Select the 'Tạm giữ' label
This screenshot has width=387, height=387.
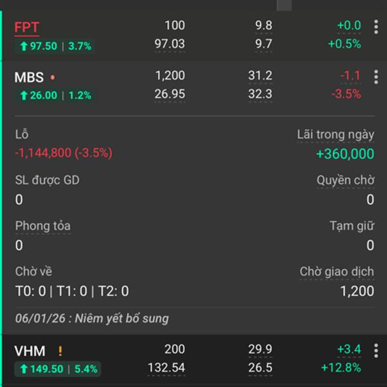pyautogui.click(x=352, y=226)
